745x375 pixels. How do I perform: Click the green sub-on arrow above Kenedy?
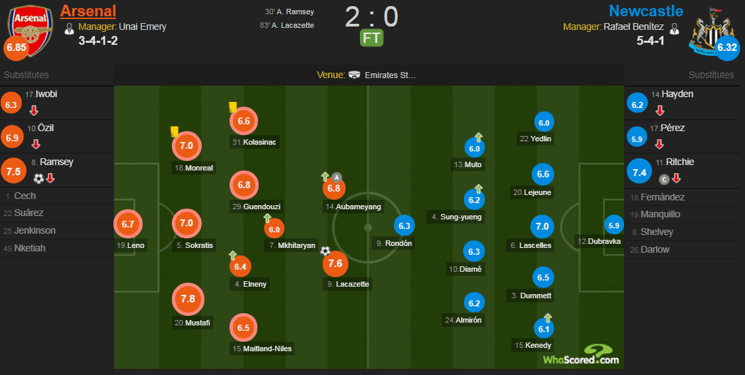(547, 318)
